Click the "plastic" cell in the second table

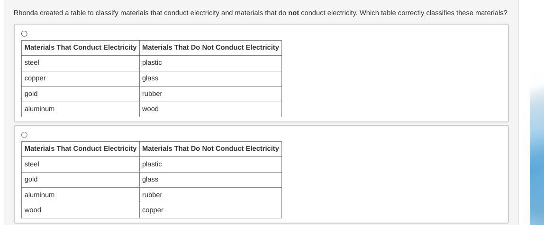pos(210,164)
